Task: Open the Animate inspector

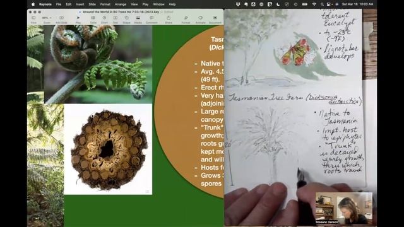Action: [x=201, y=19]
